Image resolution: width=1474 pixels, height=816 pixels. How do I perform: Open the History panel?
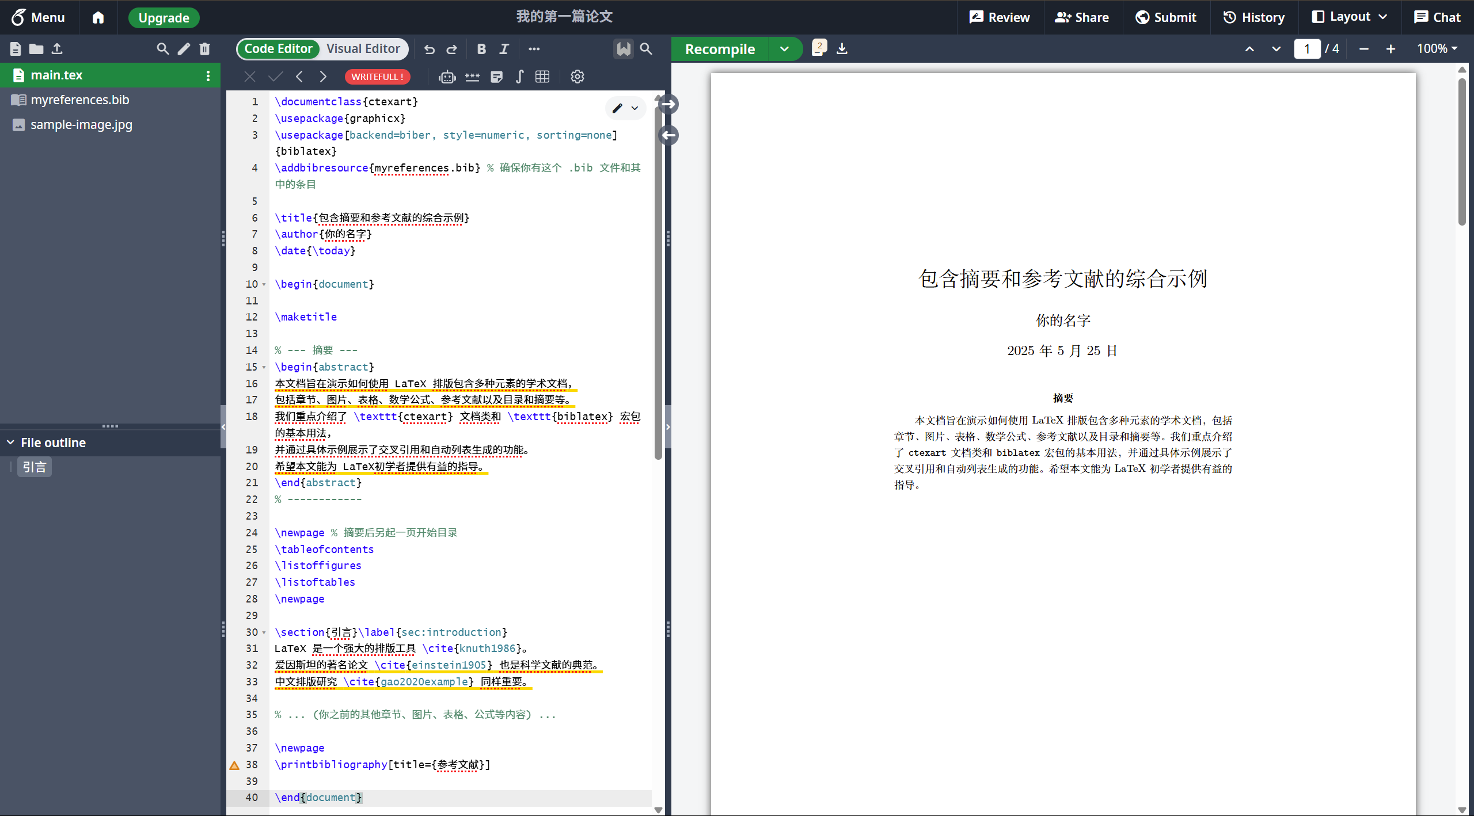coord(1253,17)
